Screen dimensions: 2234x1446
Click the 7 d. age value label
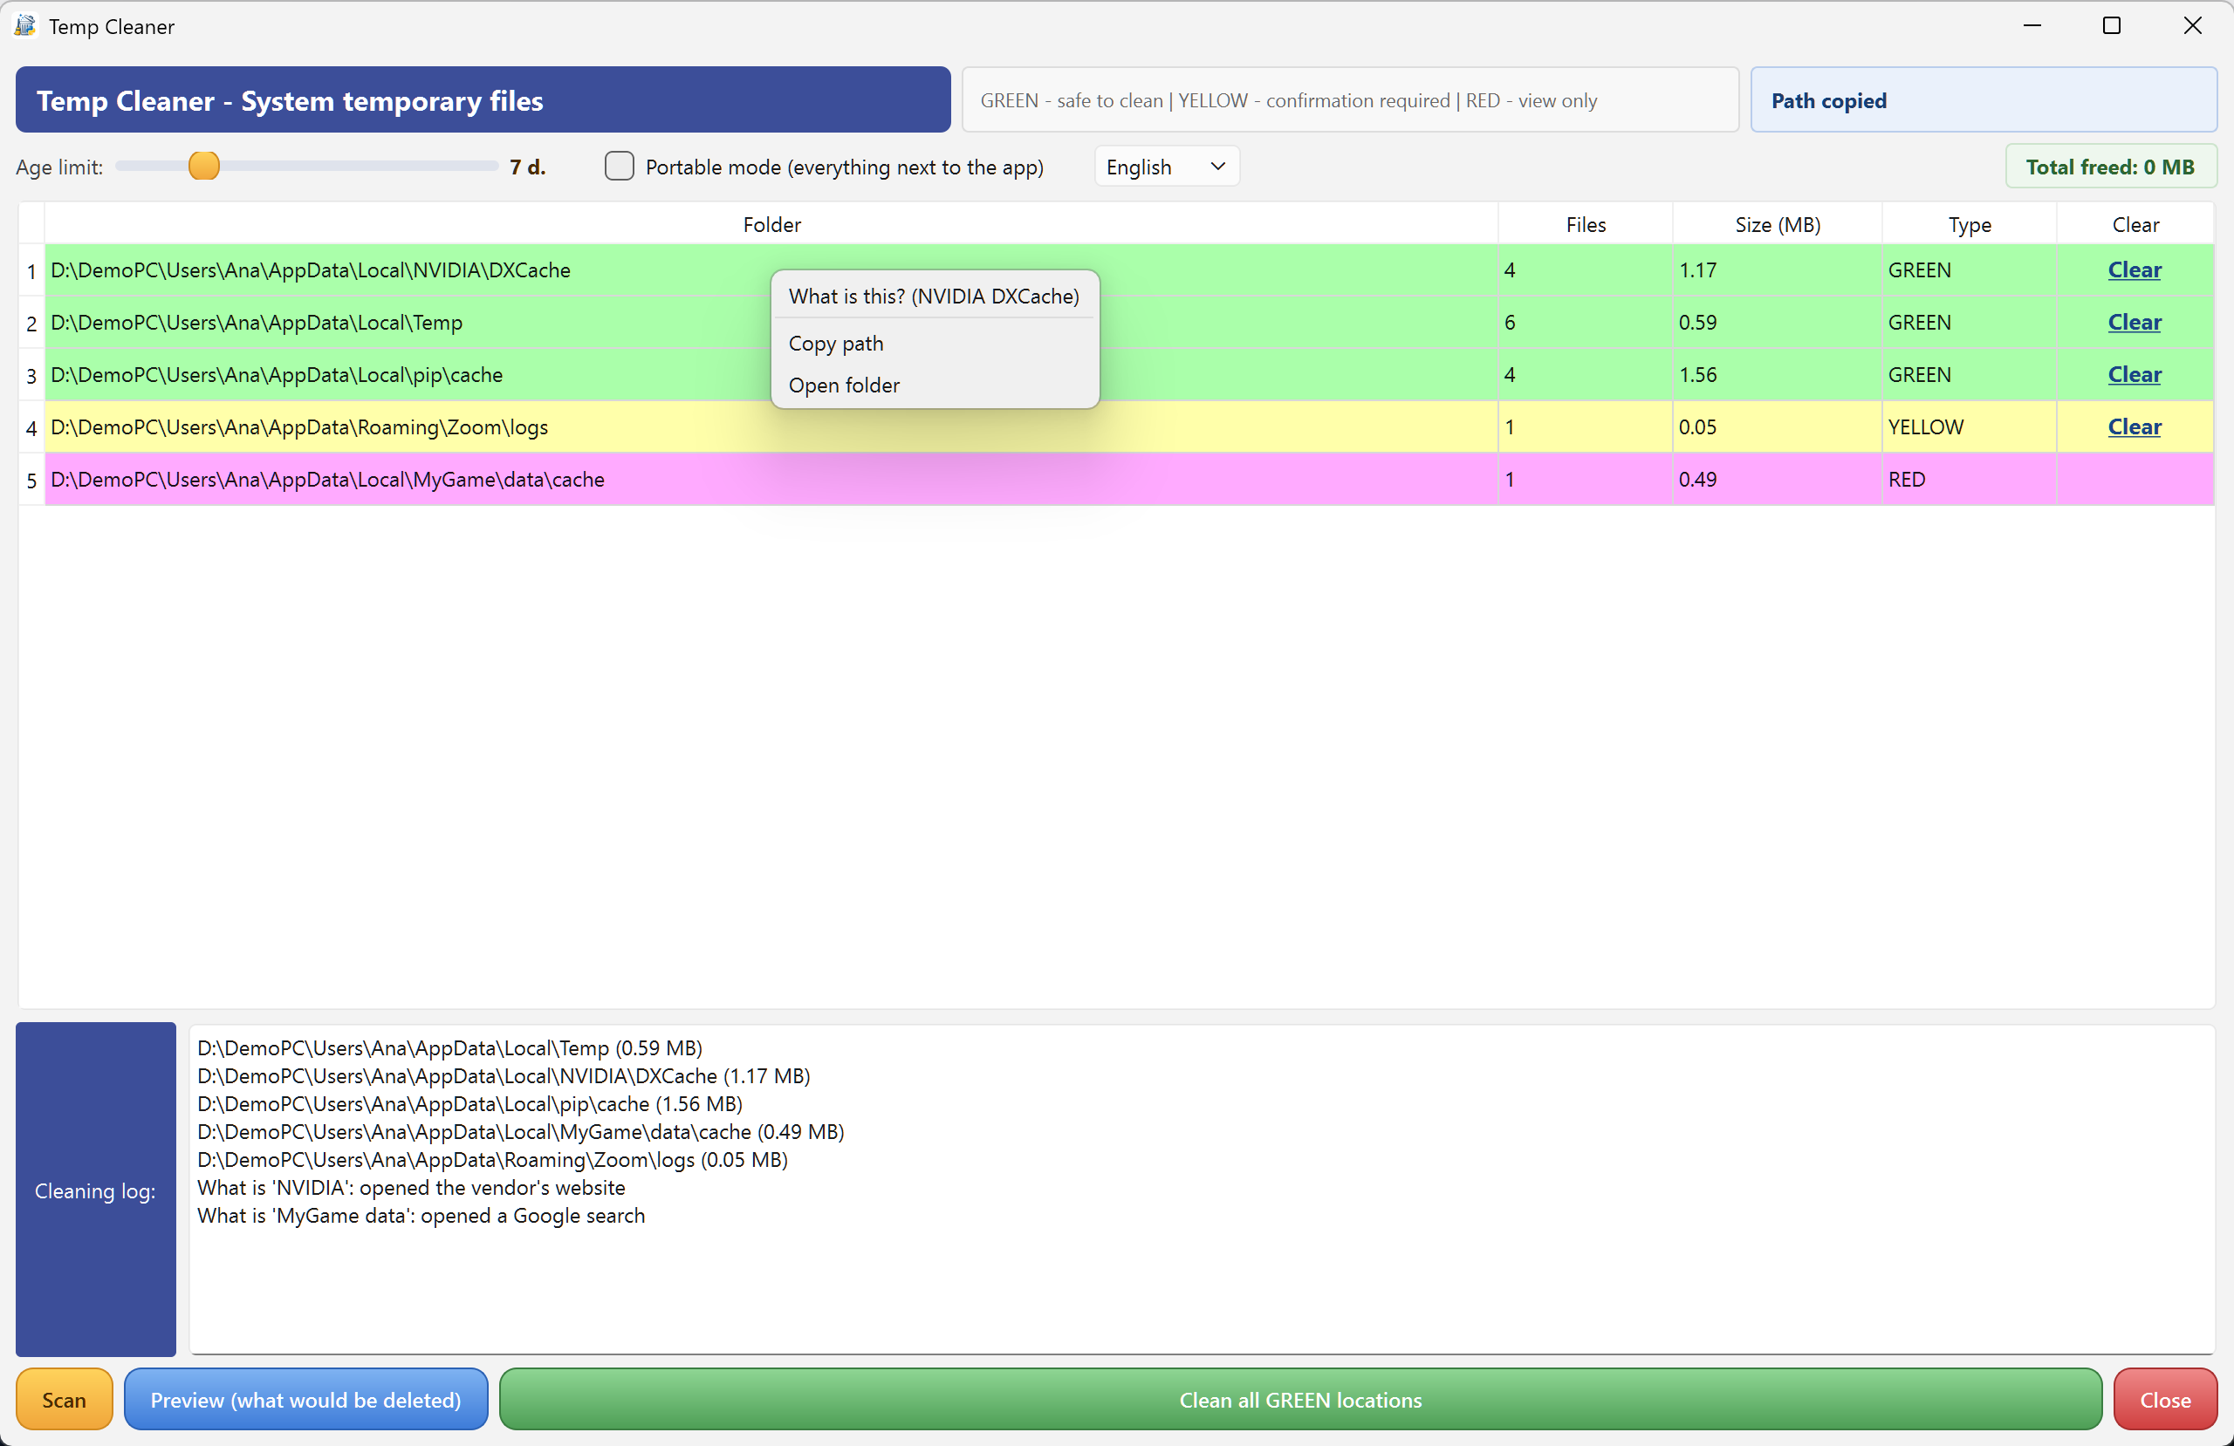coord(528,166)
